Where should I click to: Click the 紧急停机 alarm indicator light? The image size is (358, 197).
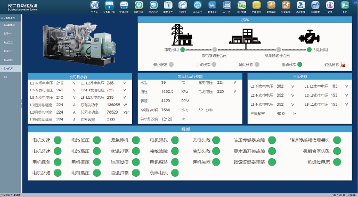pos(136,140)
